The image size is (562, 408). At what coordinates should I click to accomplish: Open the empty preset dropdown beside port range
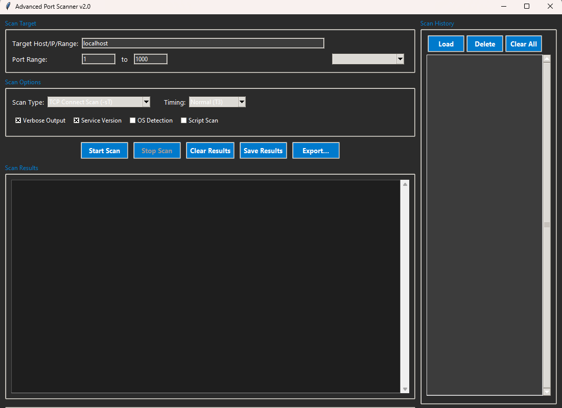(x=400, y=59)
